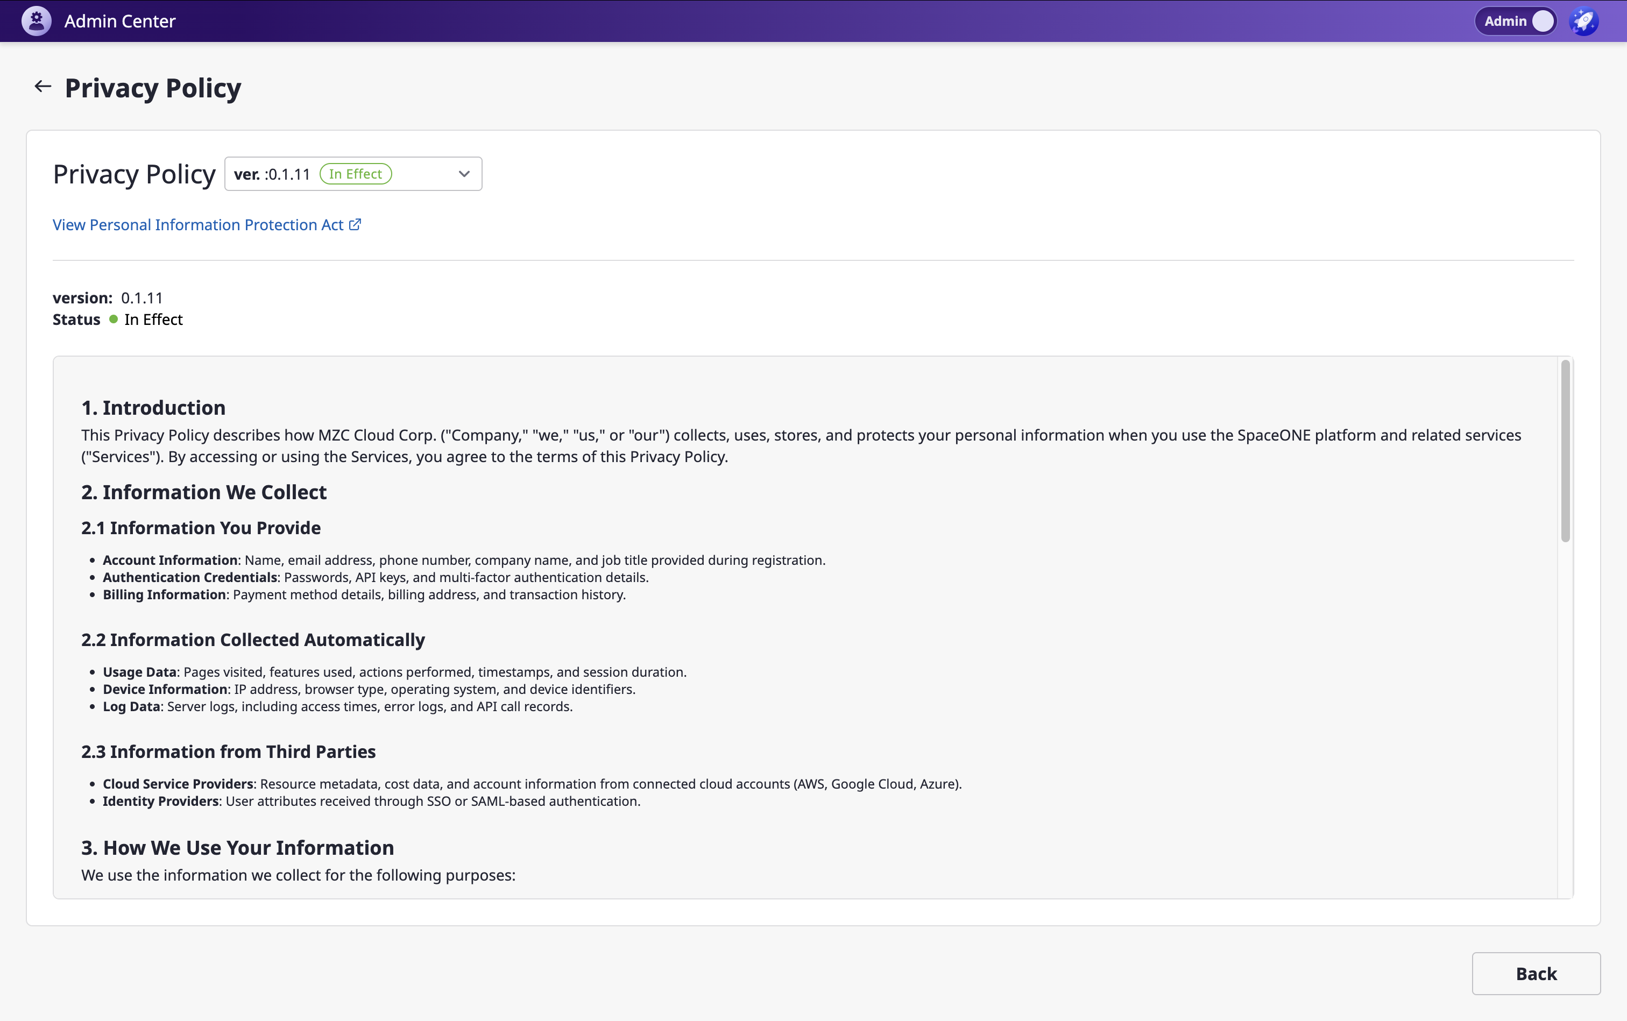Click the external link icon beside Protection Act
The height and width of the screenshot is (1021, 1627).
pyautogui.click(x=355, y=224)
